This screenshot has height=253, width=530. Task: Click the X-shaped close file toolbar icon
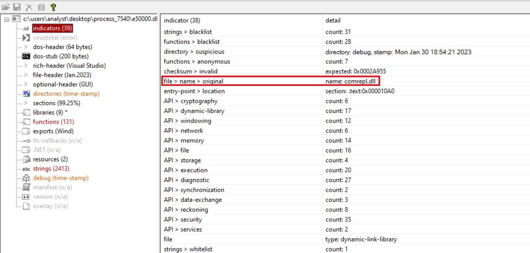[x=29, y=7]
